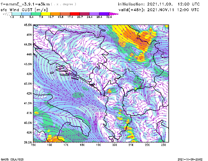The image size is (208, 161).
Task: Click the 43.5N latitude label
Action: 28,64
